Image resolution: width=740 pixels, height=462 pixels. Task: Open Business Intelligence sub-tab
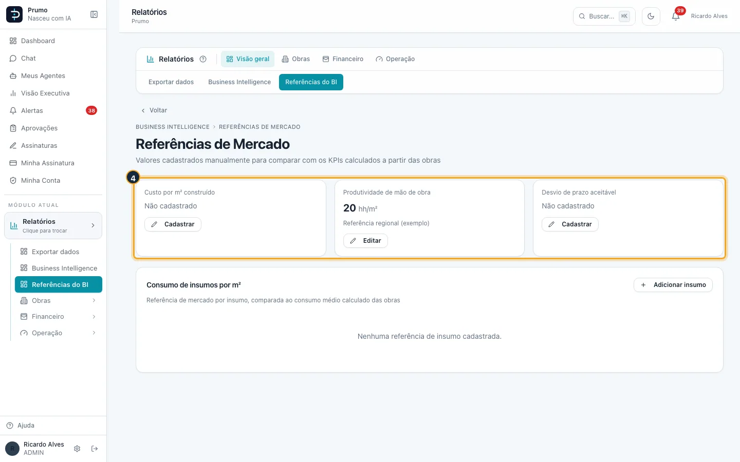[239, 82]
